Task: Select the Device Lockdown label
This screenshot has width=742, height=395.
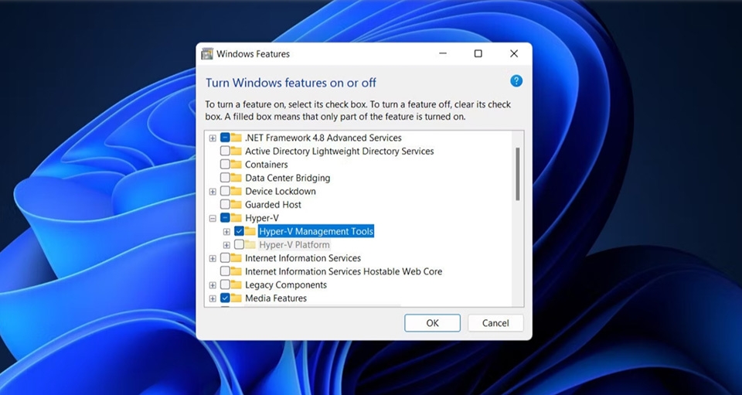Action: tap(280, 192)
